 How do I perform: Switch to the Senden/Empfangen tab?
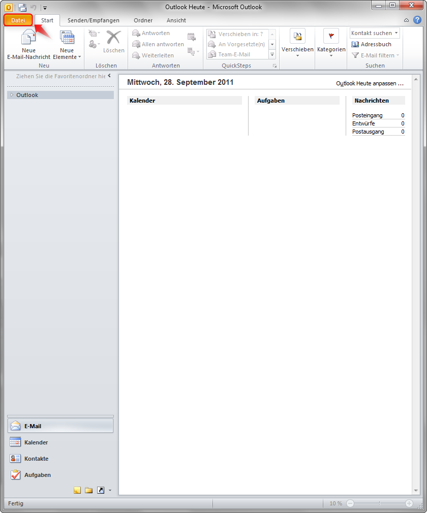click(x=95, y=20)
